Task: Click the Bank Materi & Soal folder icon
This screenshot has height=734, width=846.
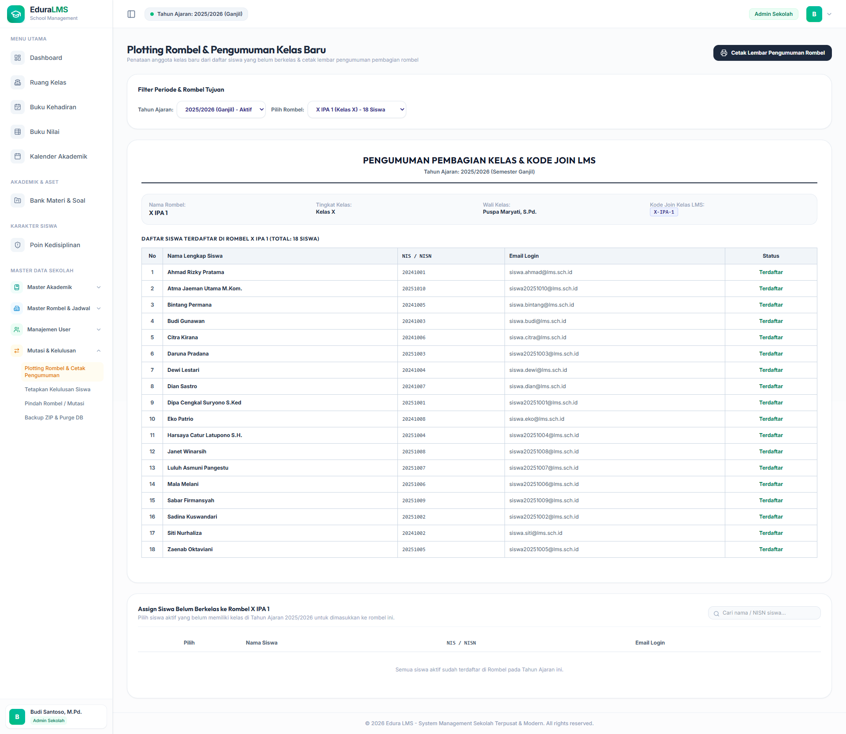Action: [18, 200]
